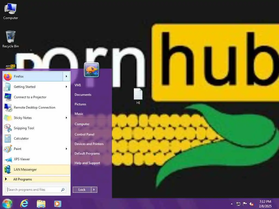The height and width of the screenshot is (209, 279).
Task: Click the user account picture with fish
Action: point(92,70)
